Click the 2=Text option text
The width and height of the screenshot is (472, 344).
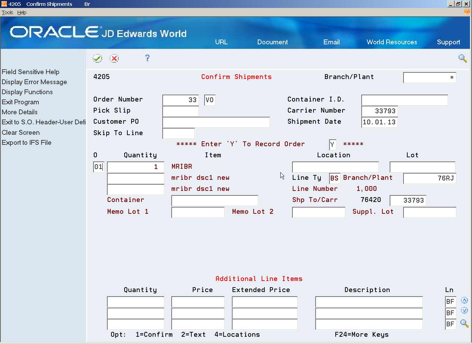[x=193, y=335]
